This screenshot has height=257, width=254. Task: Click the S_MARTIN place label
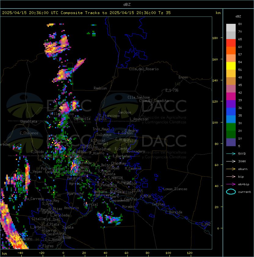click(x=115, y=178)
